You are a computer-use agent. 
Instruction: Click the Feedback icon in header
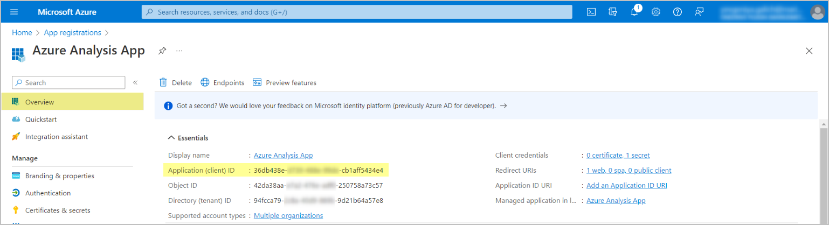[x=699, y=12]
